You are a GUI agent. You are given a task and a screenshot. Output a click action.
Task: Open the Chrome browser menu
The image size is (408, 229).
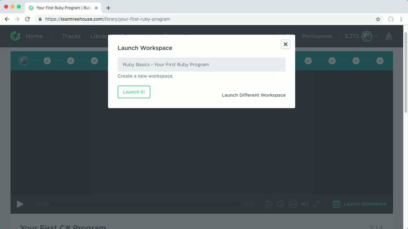401,19
